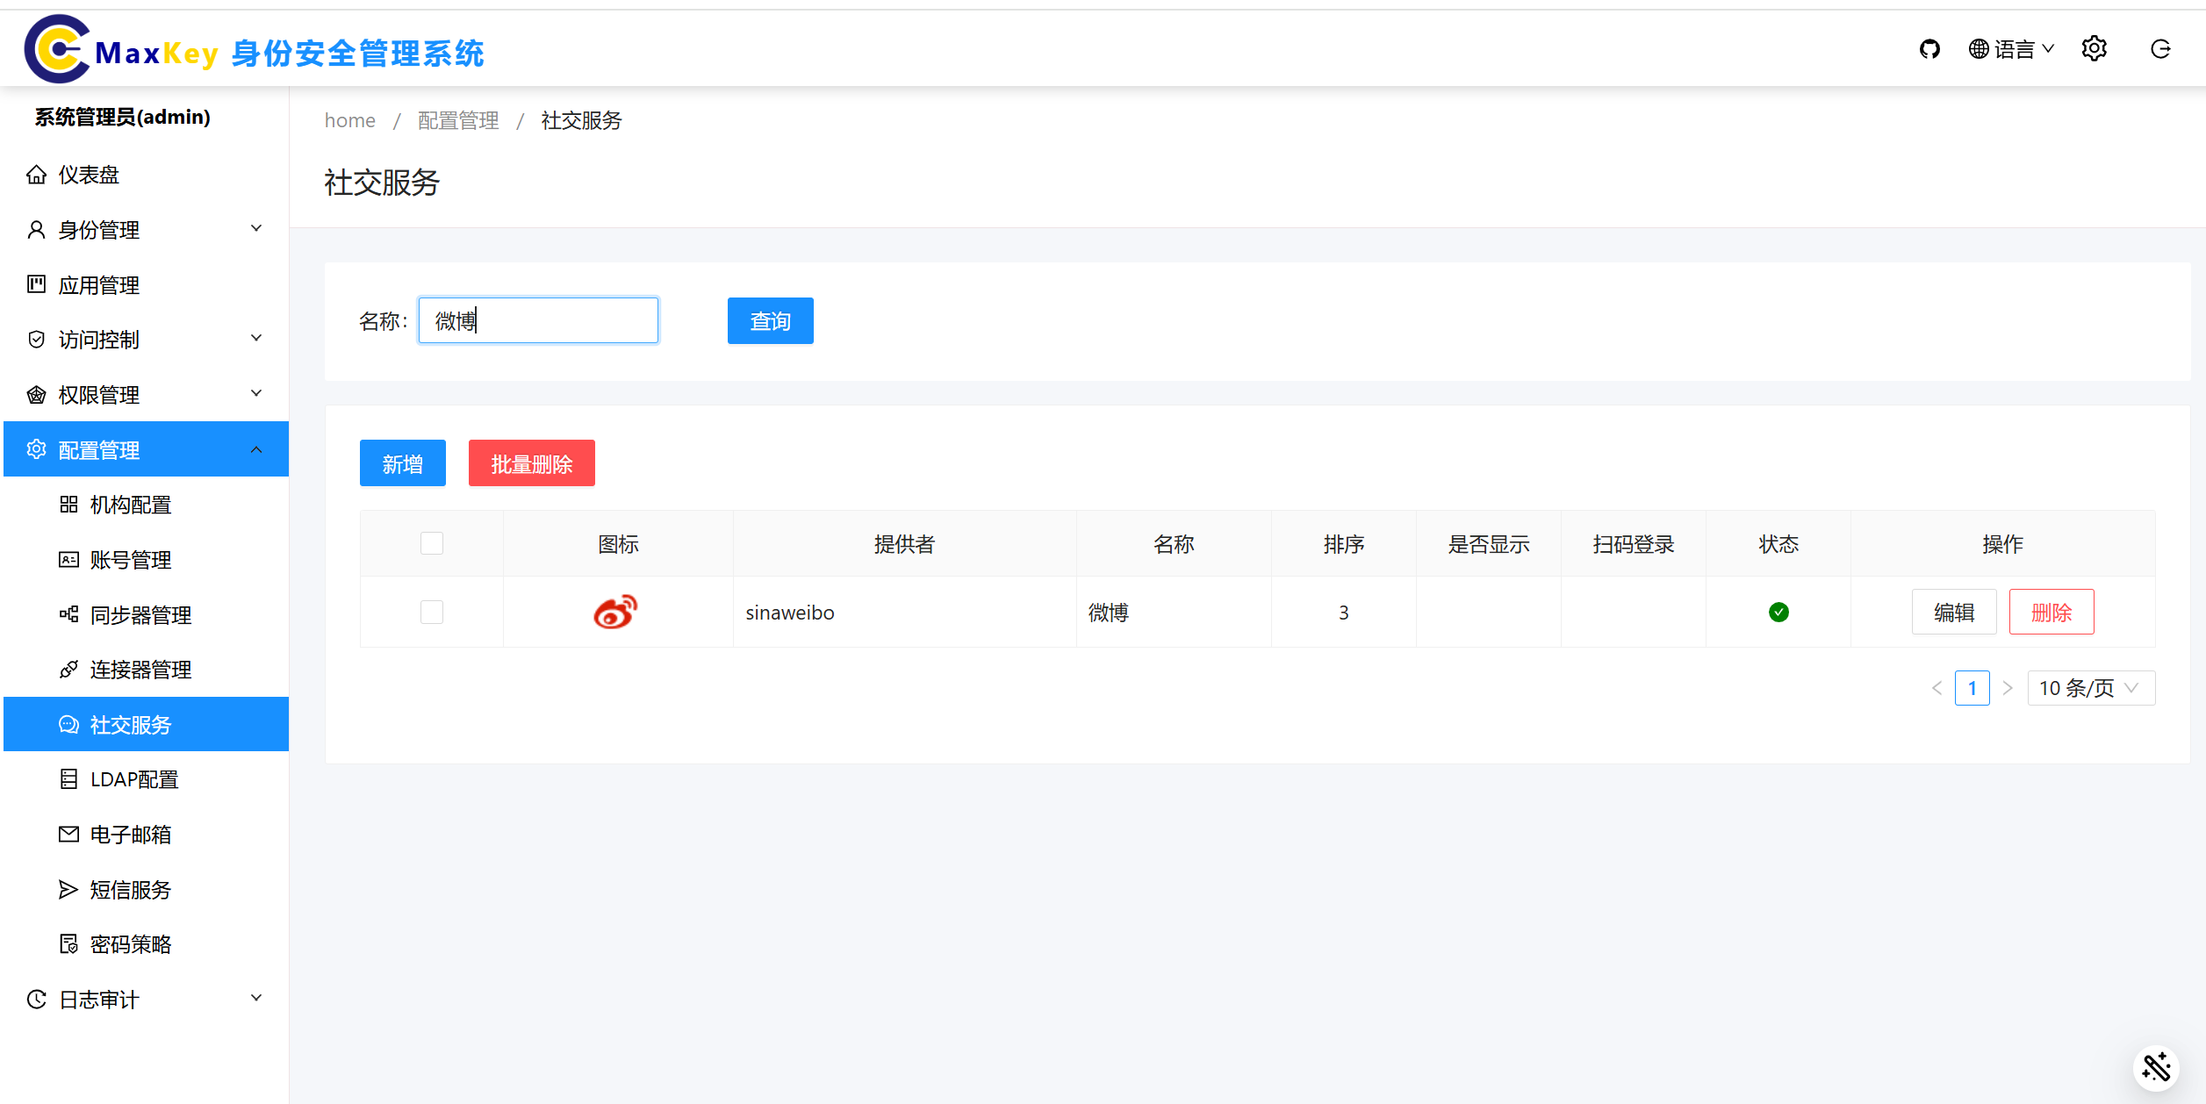Open the 10 条/页 page size selector

pyautogui.click(x=2090, y=688)
